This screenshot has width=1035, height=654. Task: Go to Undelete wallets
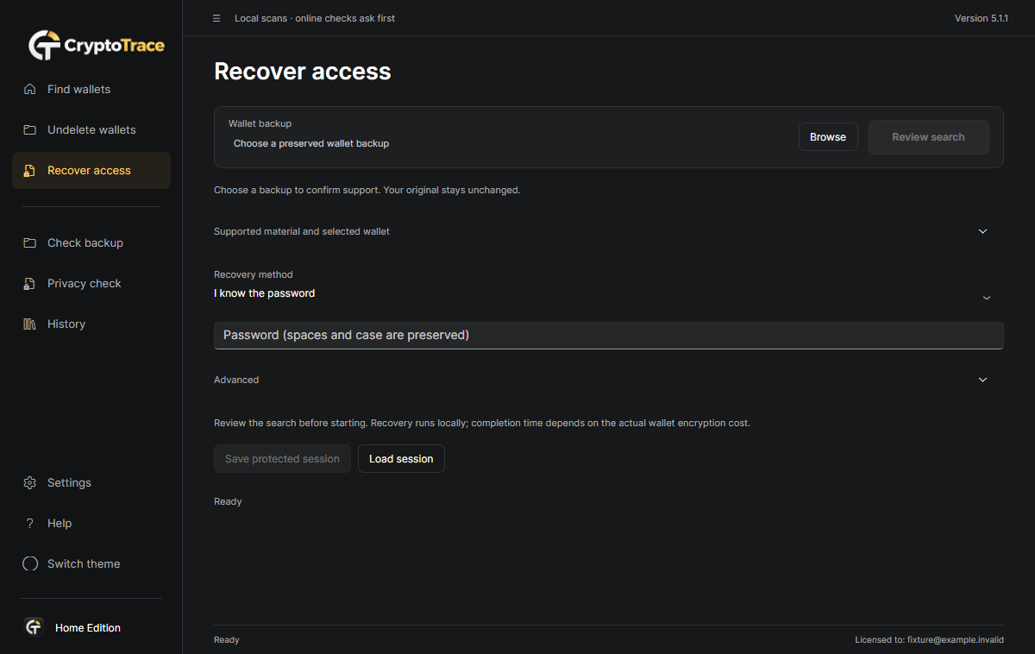(x=91, y=129)
